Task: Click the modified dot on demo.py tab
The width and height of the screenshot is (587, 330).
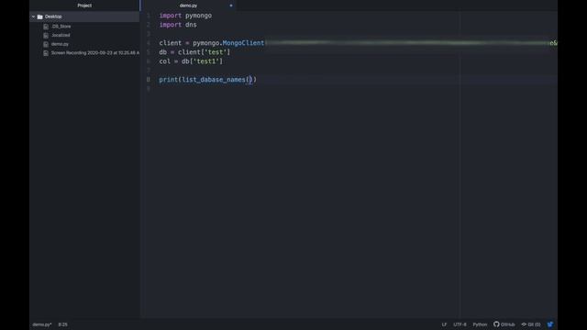Action: click(231, 5)
